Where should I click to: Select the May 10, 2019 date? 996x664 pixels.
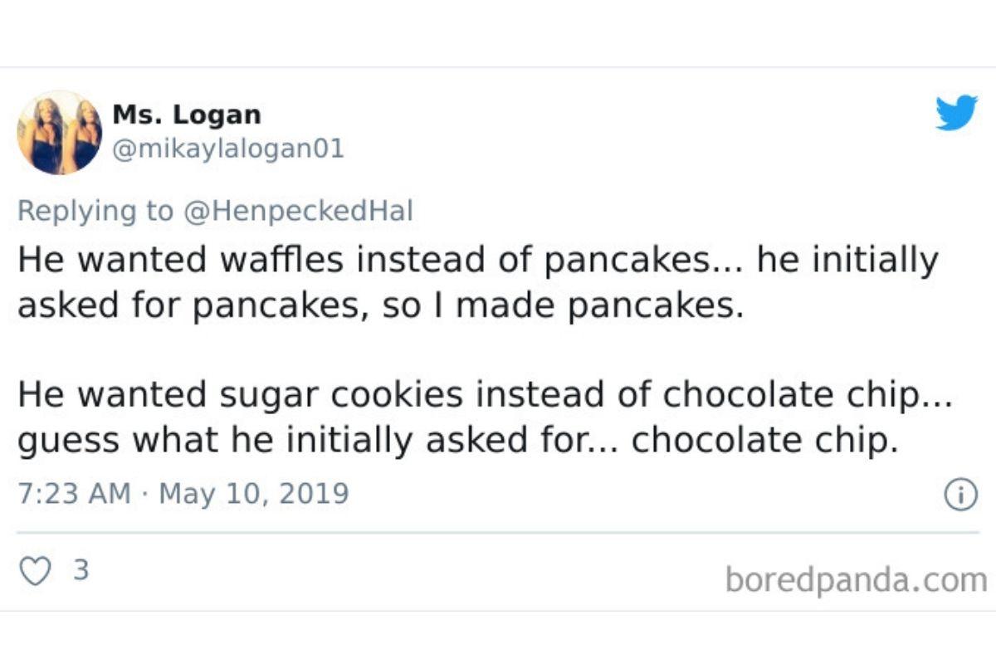pos(253,494)
